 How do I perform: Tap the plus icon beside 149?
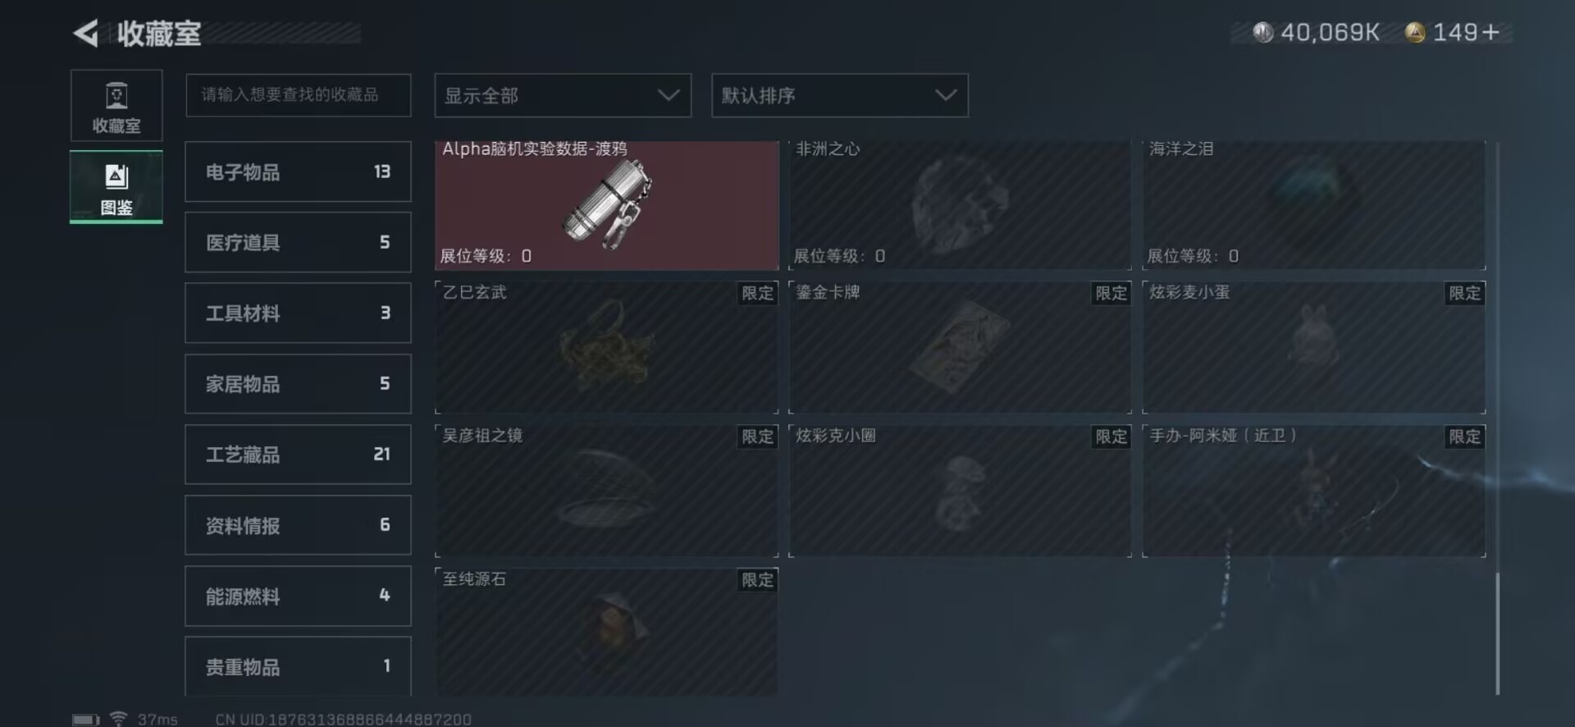pos(1491,32)
